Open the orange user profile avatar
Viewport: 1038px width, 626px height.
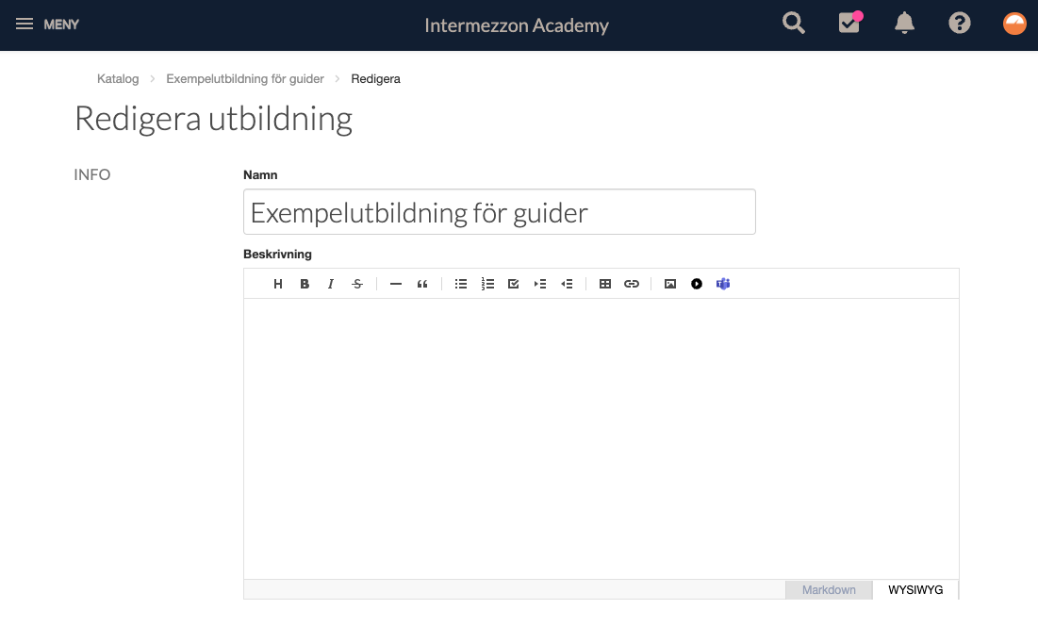[x=1014, y=24]
